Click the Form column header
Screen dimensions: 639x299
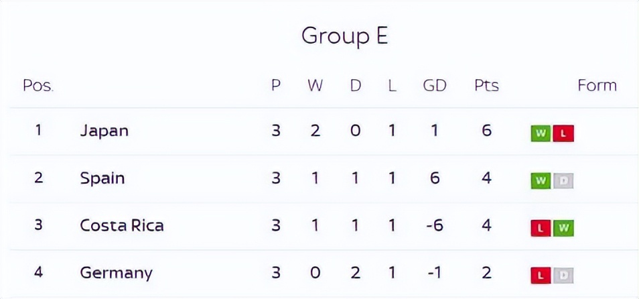(x=597, y=85)
